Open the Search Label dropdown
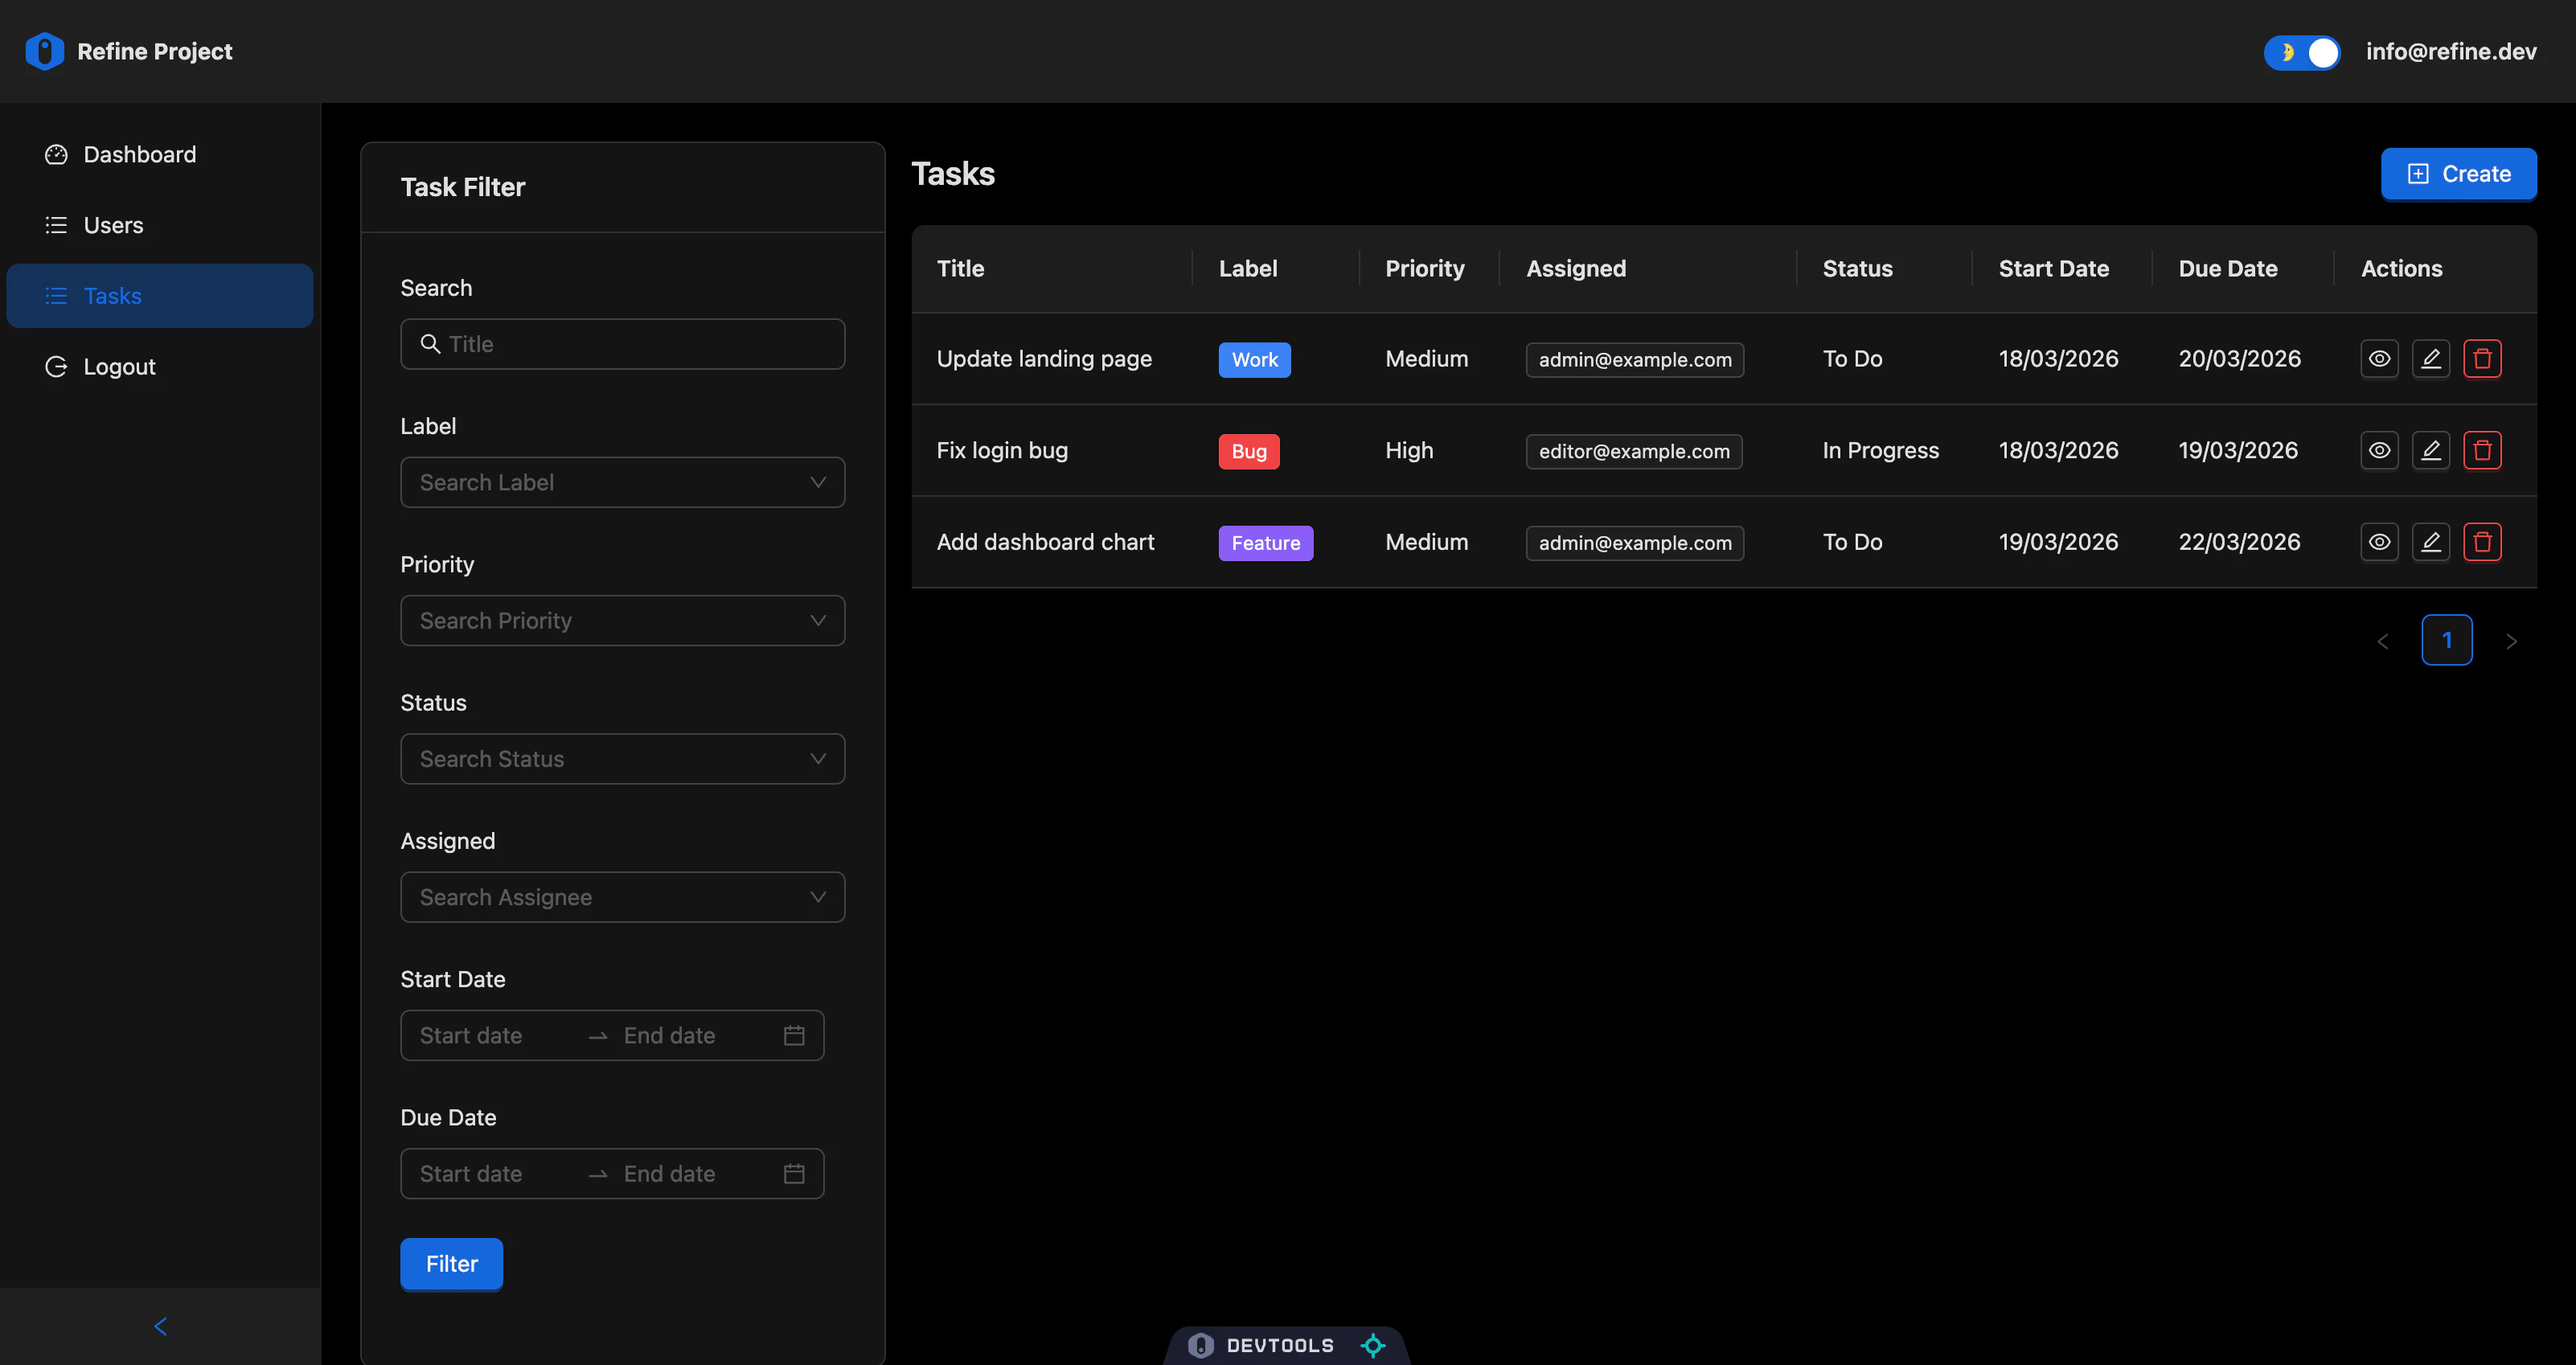The height and width of the screenshot is (1365, 2576). coord(622,482)
